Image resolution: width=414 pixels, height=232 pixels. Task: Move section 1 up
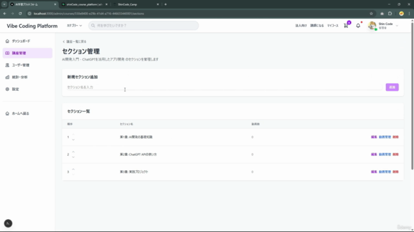[73, 135]
